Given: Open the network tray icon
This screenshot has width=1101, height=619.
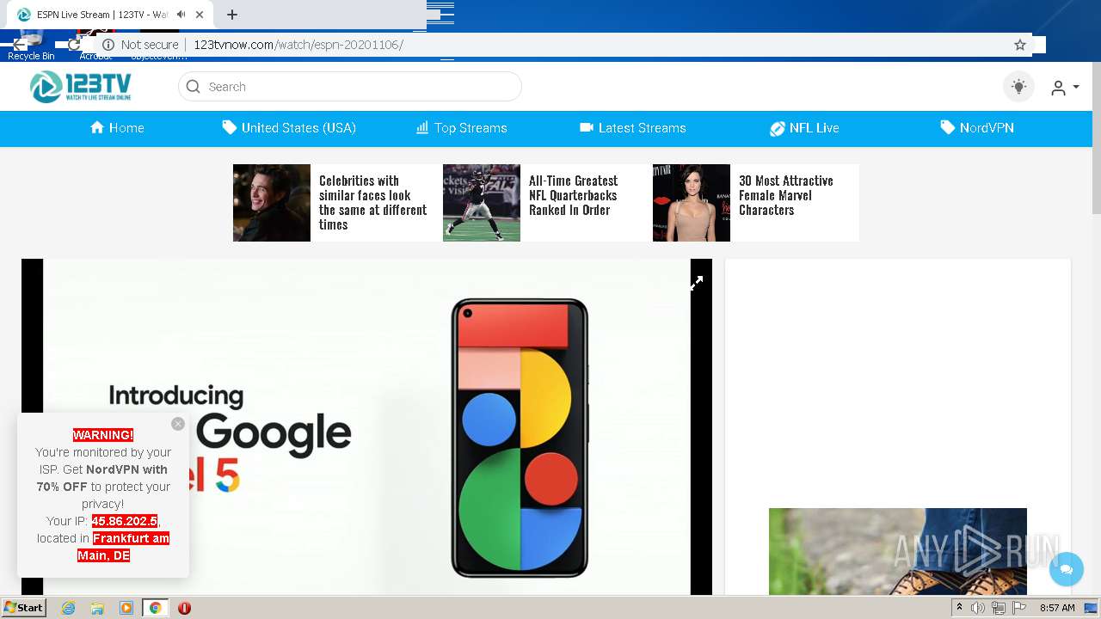Looking at the screenshot, I should coord(999,608).
